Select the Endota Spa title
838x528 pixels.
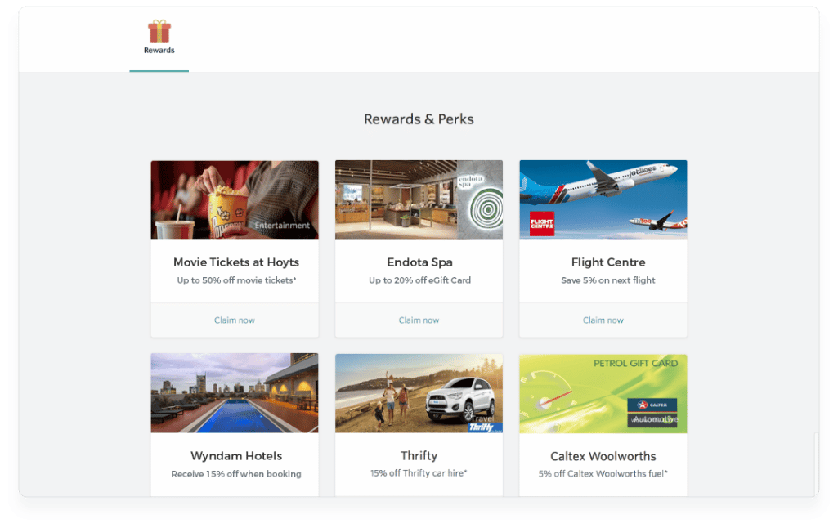tap(419, 262)
